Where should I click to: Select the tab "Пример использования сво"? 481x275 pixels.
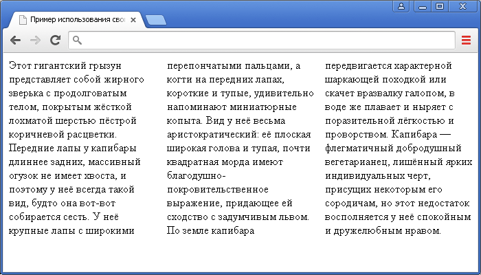77,20
